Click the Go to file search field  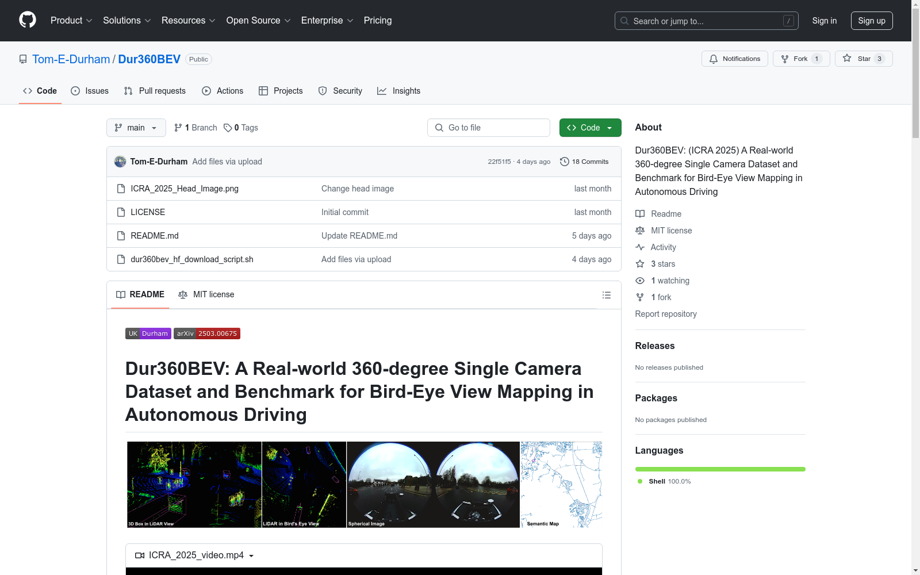tap(489, 128)
